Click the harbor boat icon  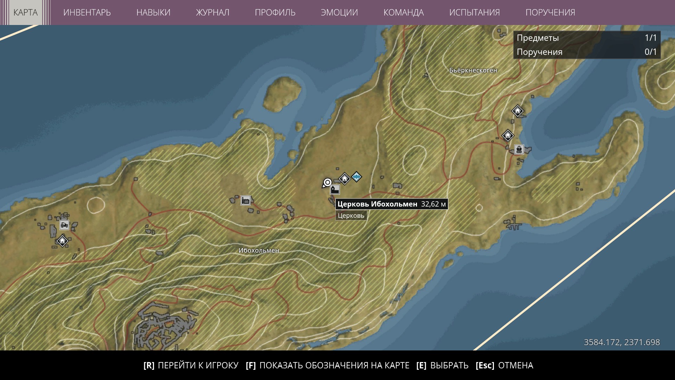pyautogui.click(x=519, y=149)
